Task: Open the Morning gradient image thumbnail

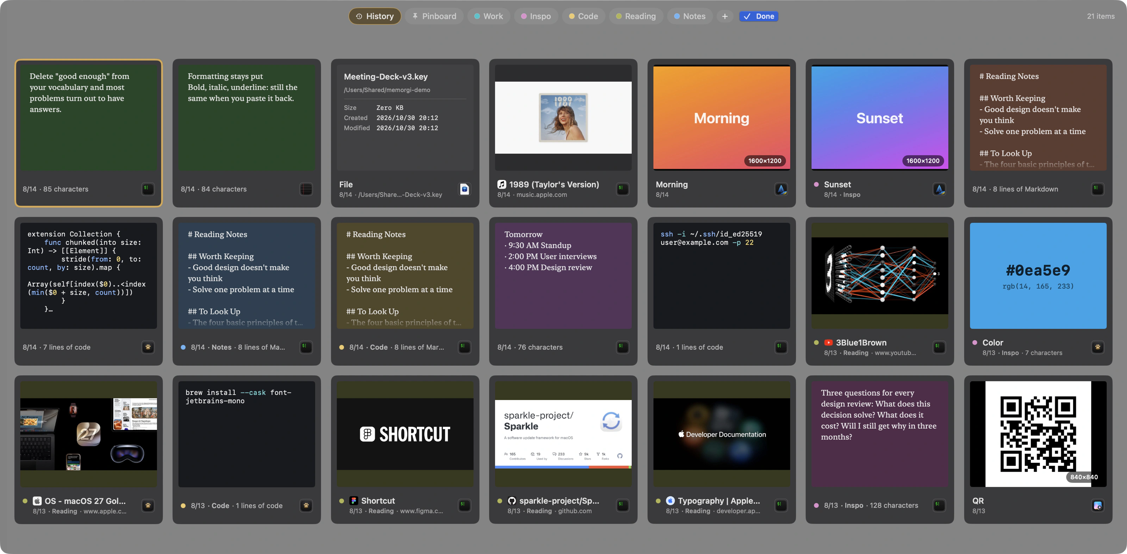Action: tap(721, 117)
